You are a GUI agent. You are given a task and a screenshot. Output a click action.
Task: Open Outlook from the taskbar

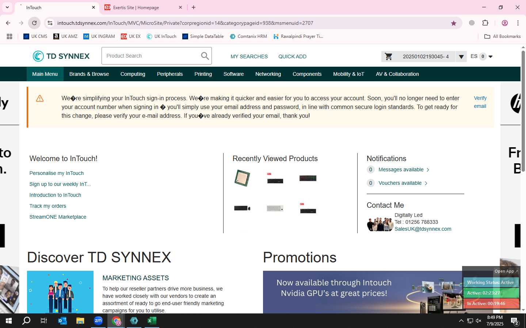click(62, 321)
